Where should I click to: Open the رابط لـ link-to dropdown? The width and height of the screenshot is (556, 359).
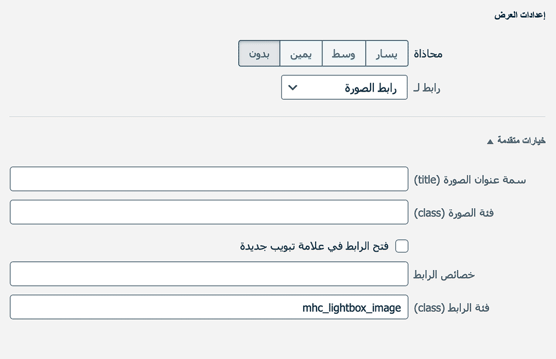pyautogui.click(x=344, y=88)
